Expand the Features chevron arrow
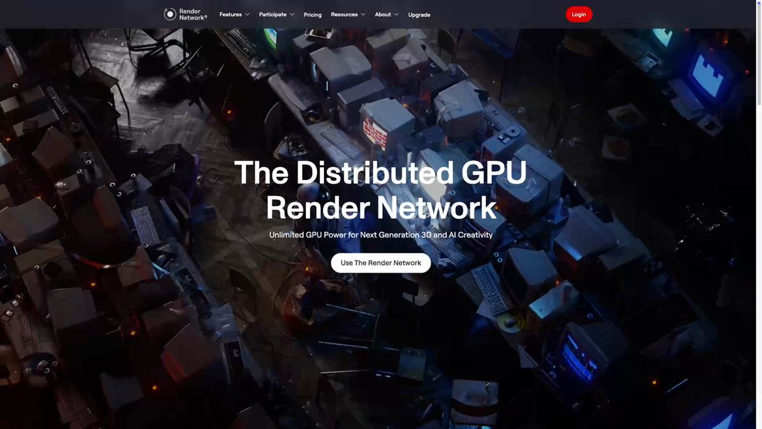Screen dimensions: 762x429 247,15
